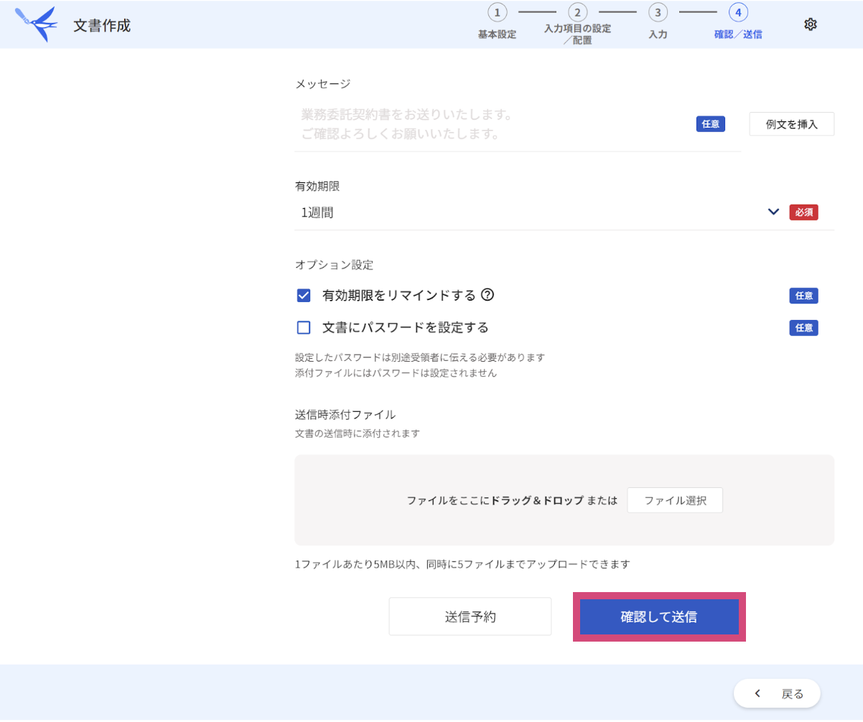The height and width of the screenshot is (722, 863).
Task: Click the 送信予約 button
Action: (x=470, y=616)
